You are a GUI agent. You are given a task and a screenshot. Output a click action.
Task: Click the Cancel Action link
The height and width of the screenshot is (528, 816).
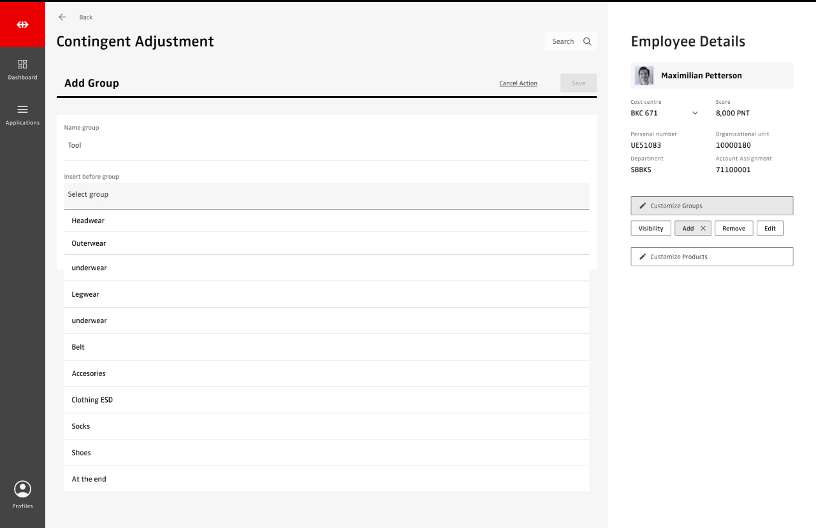pyautogui.click(x=518, y=83)
